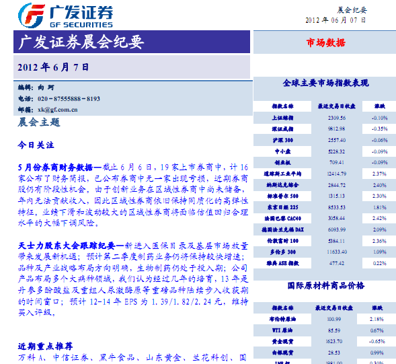Click the Brent price 100.99
The width and height of the screenshot is (396, 364).
(x=334, y=320)
